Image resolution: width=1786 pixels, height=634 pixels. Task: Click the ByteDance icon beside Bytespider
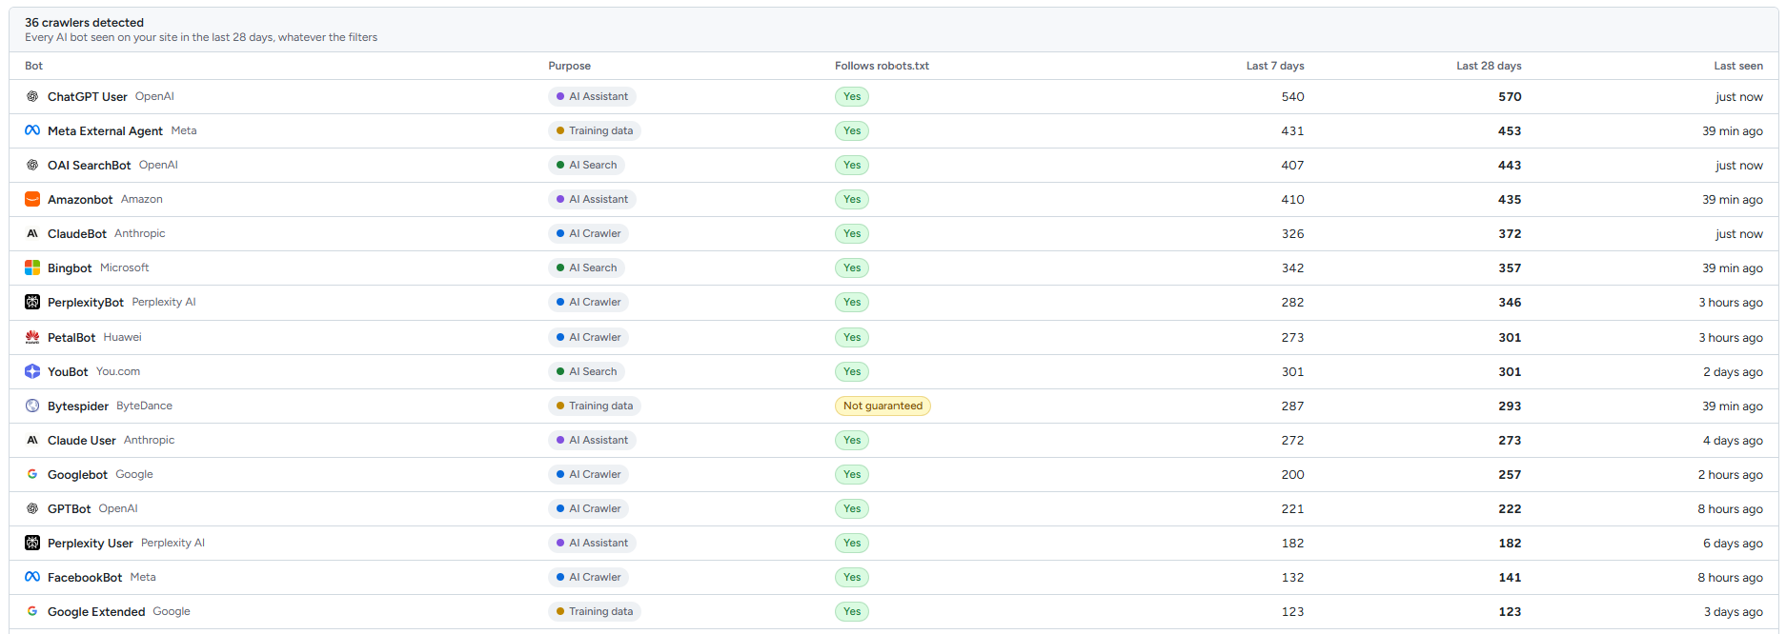(x=32, y=406)
